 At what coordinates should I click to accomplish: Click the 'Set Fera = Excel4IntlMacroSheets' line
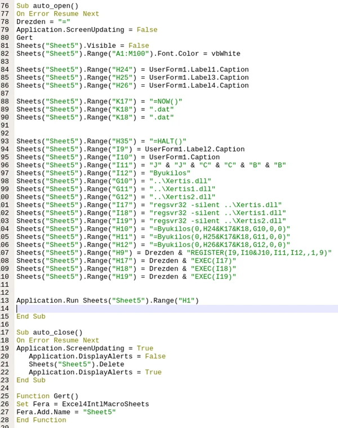83,404
